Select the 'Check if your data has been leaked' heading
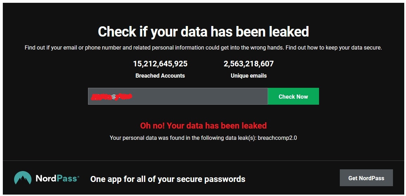Image resolution: width=406 pixels, height=196 pixels. pyautogui.click(x=203, y=32)
